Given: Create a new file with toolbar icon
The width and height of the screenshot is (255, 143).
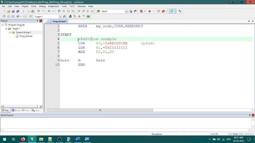Looking at the screenshot, I should pos(4,11).
